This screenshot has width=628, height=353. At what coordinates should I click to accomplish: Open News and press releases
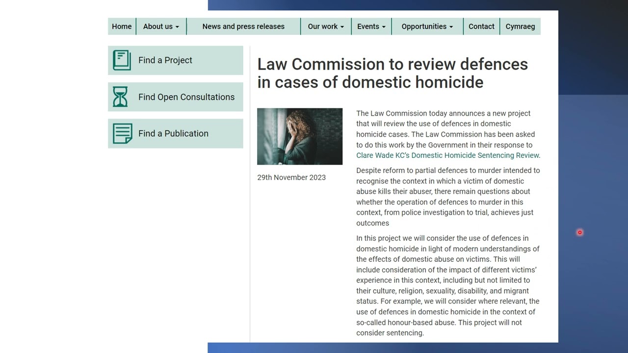(243, 26)
